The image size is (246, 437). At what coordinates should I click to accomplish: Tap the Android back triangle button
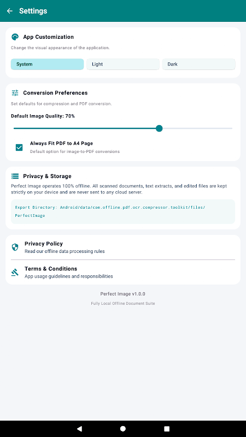click(79, 429)
